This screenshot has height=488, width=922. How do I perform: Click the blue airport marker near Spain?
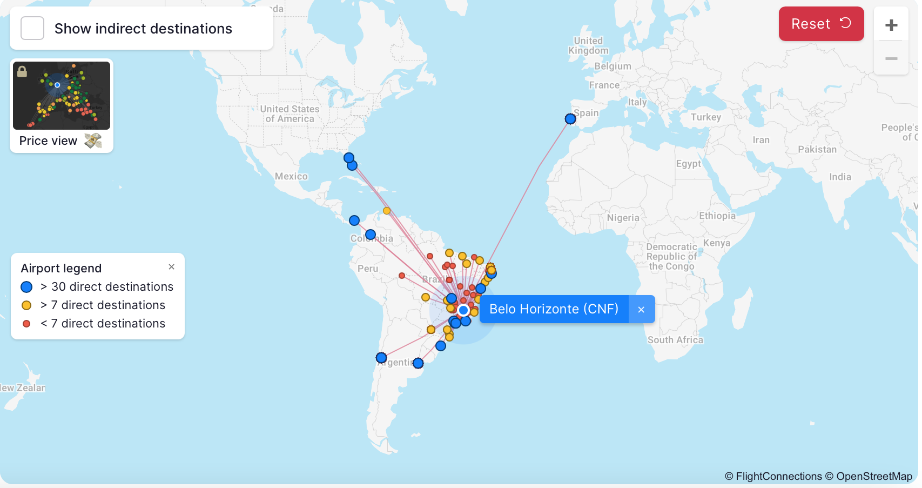(570, 119)
